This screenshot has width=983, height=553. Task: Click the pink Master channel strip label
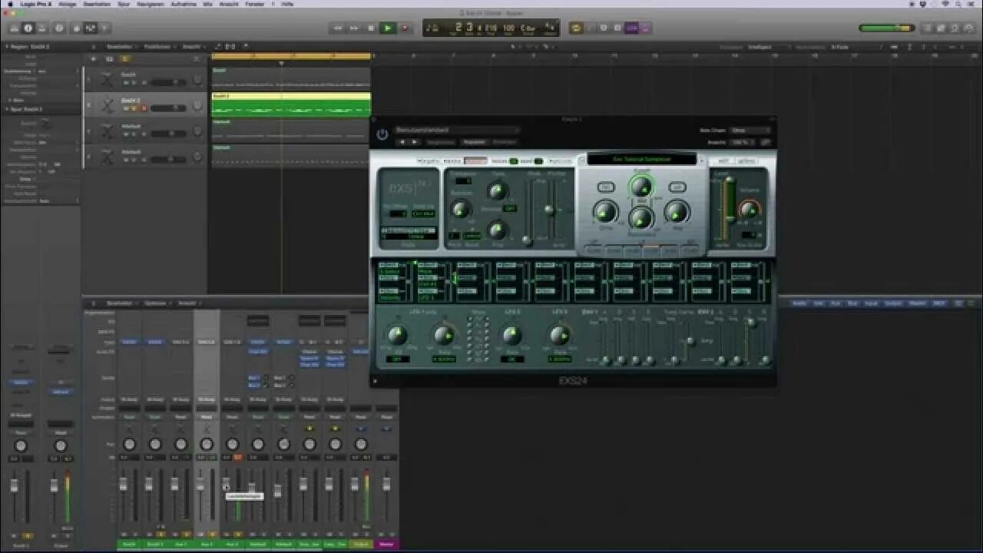click(x=386, y=545)
